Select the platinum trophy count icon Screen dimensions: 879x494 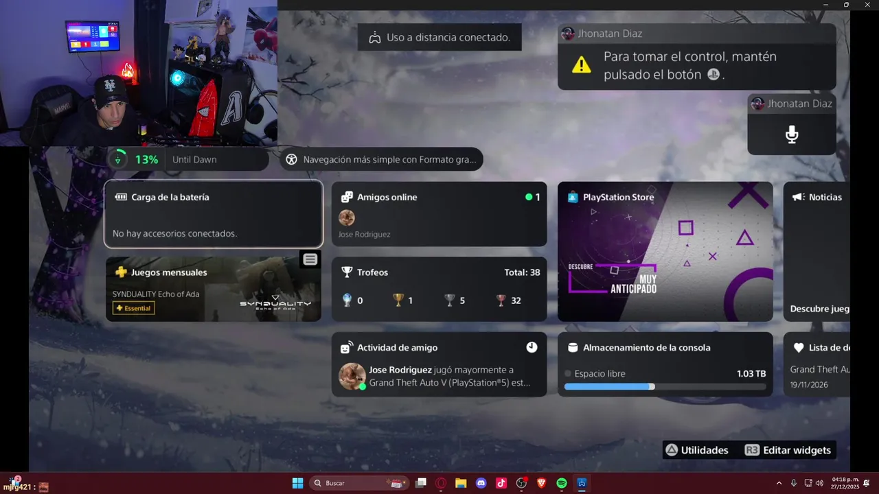tap(347, 300)
